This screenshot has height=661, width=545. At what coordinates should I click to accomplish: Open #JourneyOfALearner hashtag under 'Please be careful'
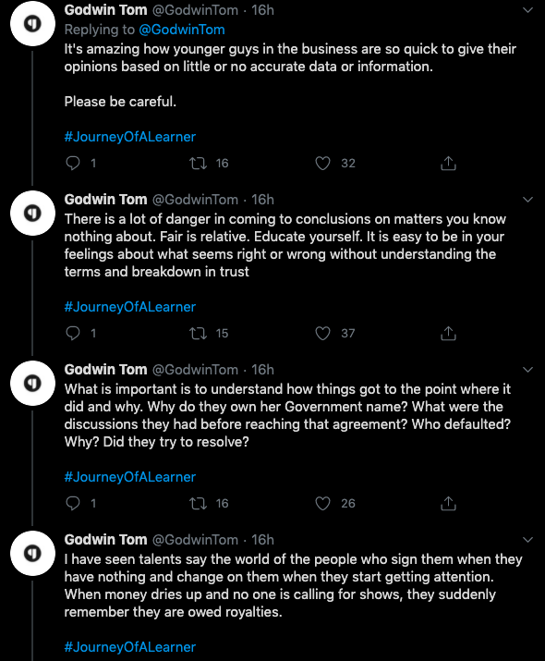coord(129,137)
